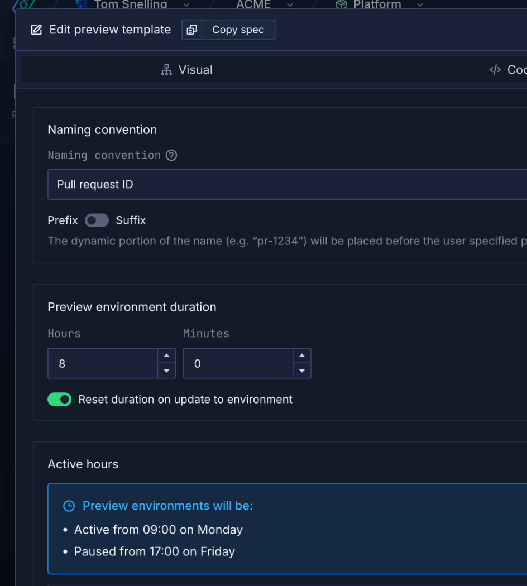The height and width of the screenshot is (586, 527).
Task: Click the Hours input field
Action: [x=103, y=364]
